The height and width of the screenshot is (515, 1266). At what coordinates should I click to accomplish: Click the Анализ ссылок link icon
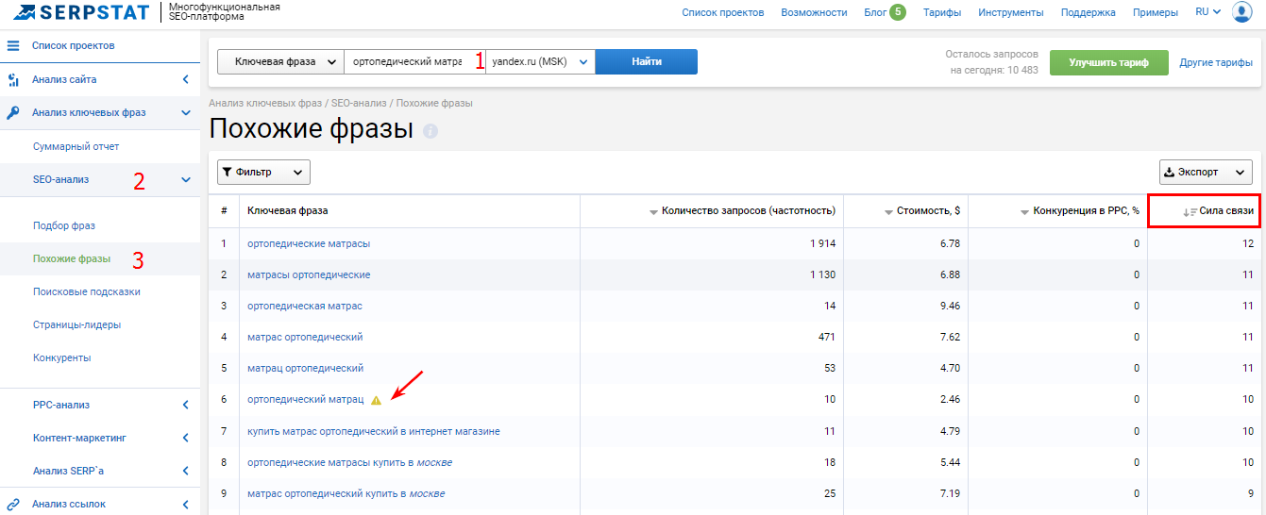13,504
